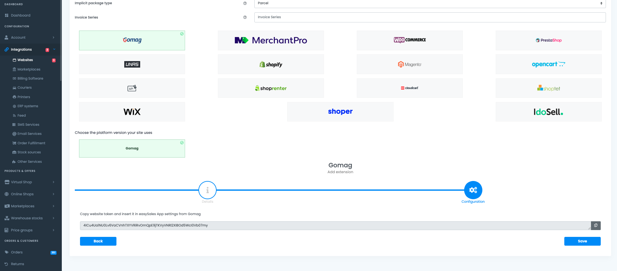617x271 pixels.
Task: Select the CloudCart platform tile
Action: click(410, 88)
